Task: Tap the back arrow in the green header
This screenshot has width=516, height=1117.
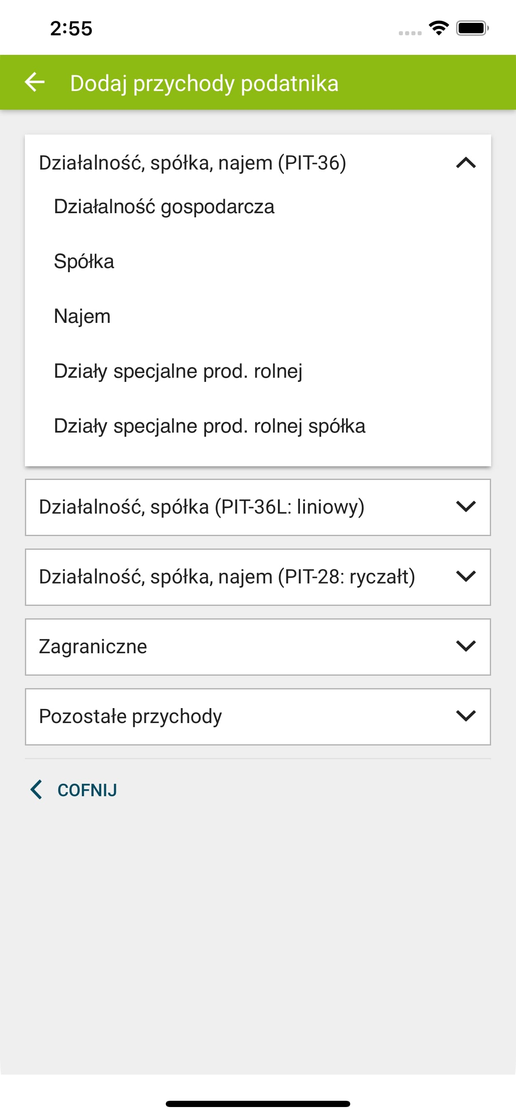Action: tap(34, 82)
